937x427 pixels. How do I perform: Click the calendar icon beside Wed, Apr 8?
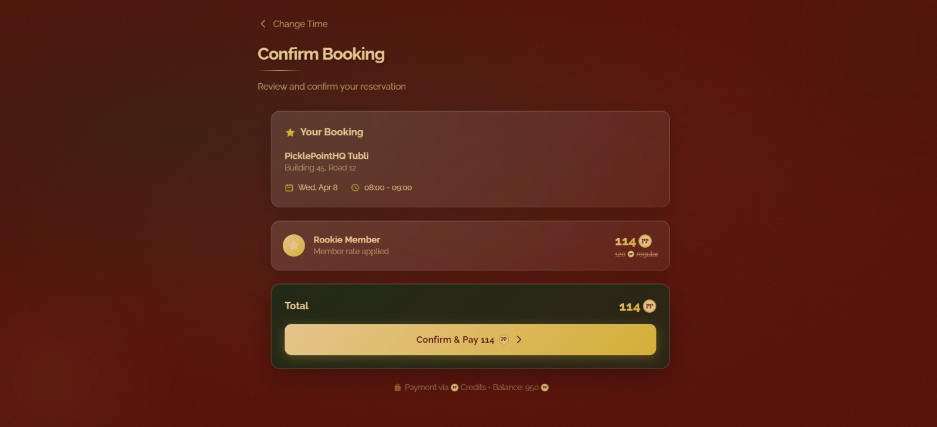[x=289, y=188]
